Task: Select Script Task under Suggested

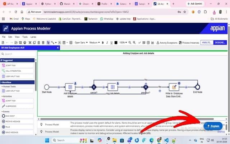Action: [x=17, y=66]
